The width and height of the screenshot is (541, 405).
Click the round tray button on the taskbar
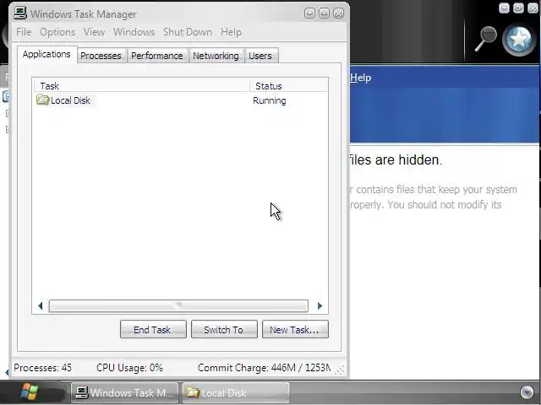(527, 391)
